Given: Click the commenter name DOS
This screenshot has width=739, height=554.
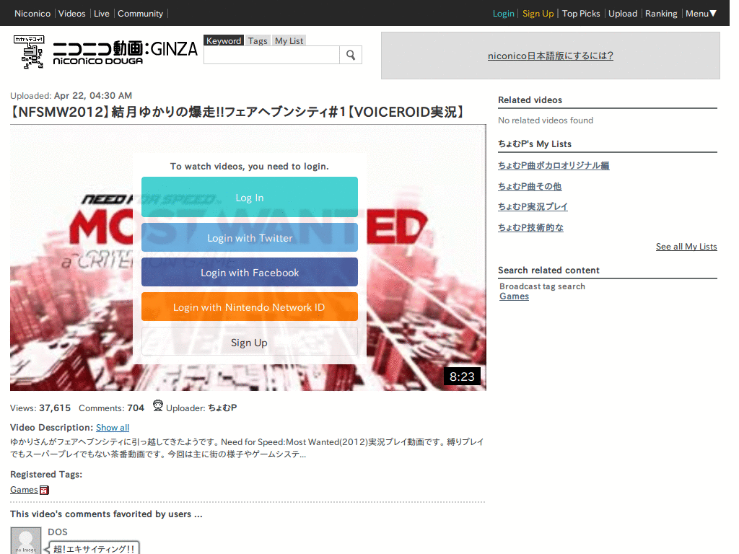Looking at the screenshot, I should (x=58, y=532).
